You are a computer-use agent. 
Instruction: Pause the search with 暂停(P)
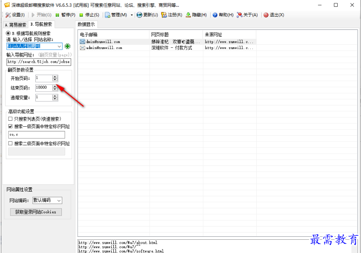[x=65, y=15]
